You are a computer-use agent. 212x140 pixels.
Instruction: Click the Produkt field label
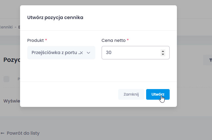(35, 40)
